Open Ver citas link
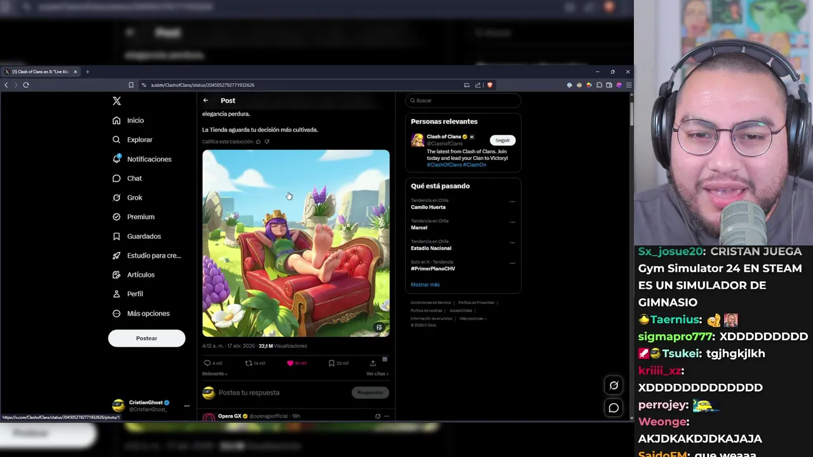This screenshot has height=457, width=813. [x=377, y=374]
